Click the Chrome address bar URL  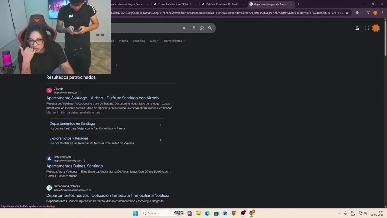227,13
